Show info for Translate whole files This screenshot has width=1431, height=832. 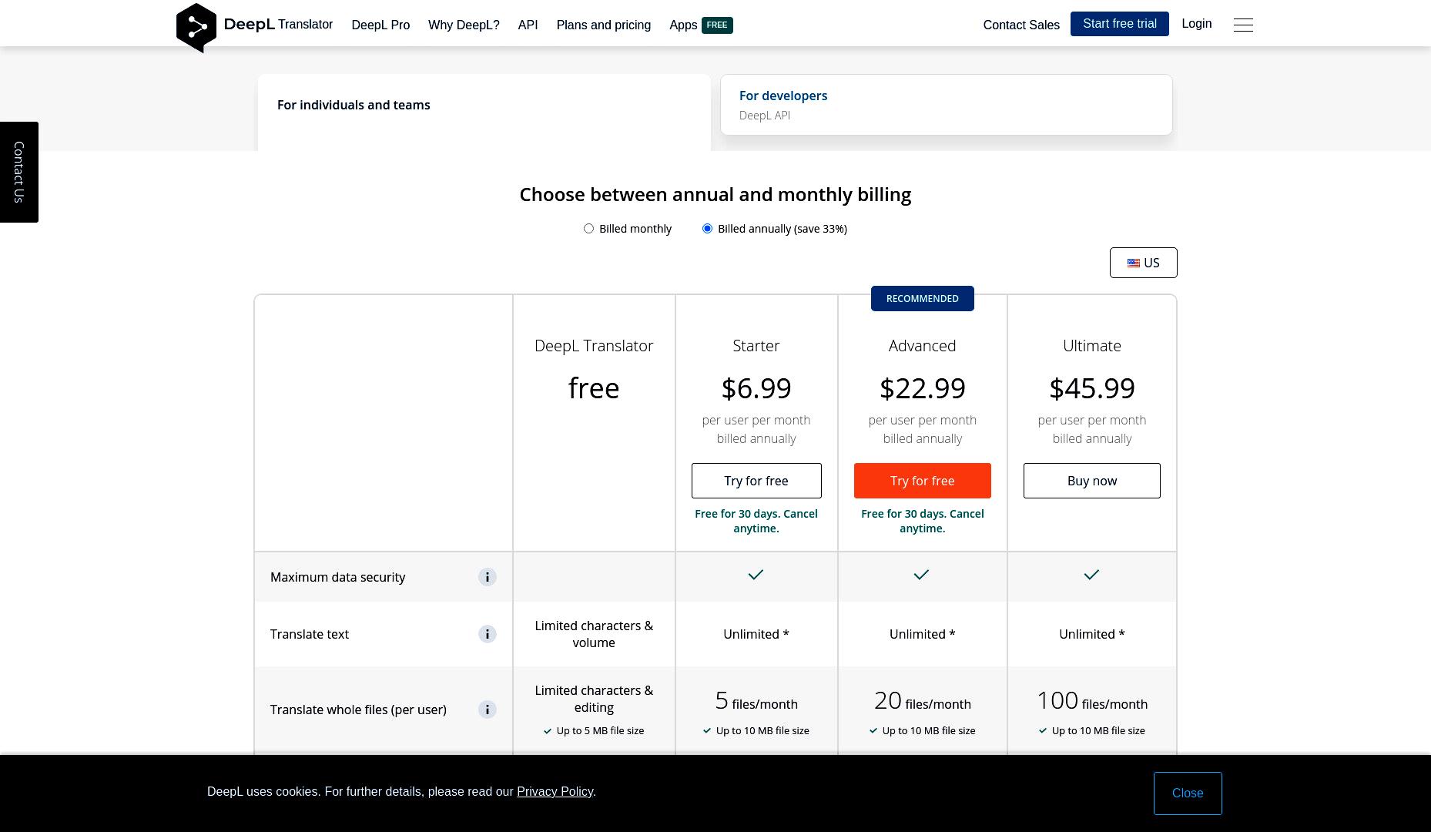tap(487, 710)
